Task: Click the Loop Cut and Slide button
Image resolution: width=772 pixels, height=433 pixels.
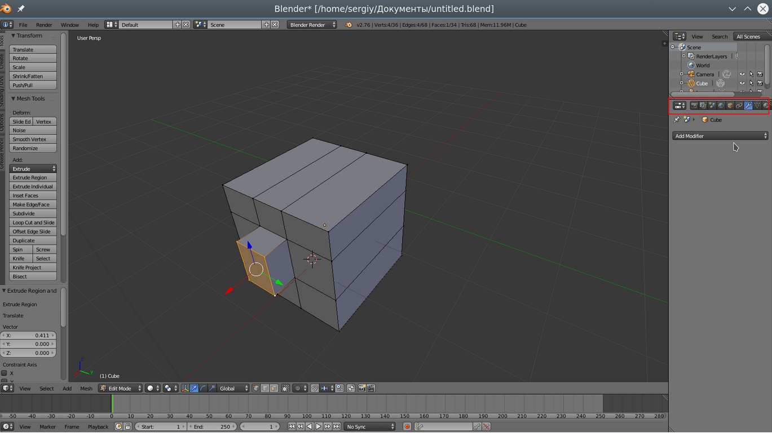Action: (x=33, y=223)
